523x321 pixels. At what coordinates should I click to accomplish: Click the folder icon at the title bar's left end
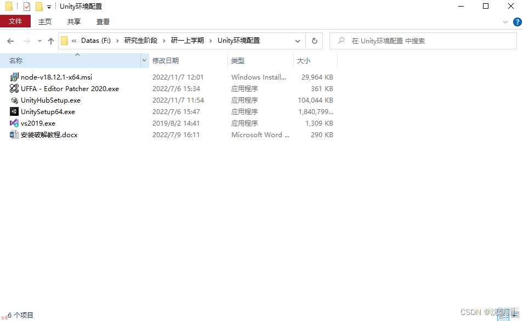9,6
